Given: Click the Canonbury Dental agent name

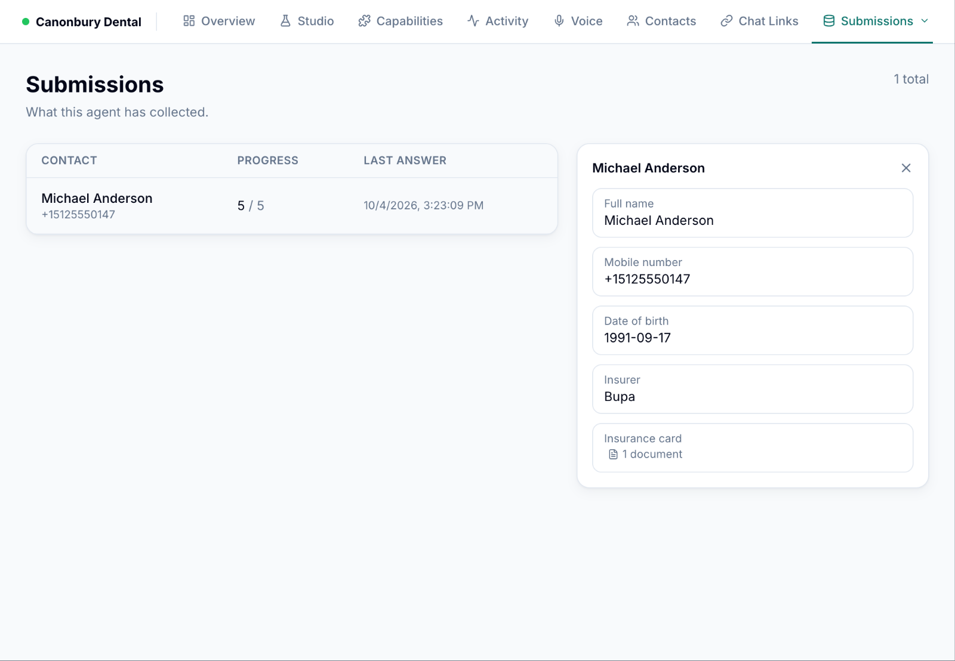Looking at the screenshot, I should tap(88, 22).
